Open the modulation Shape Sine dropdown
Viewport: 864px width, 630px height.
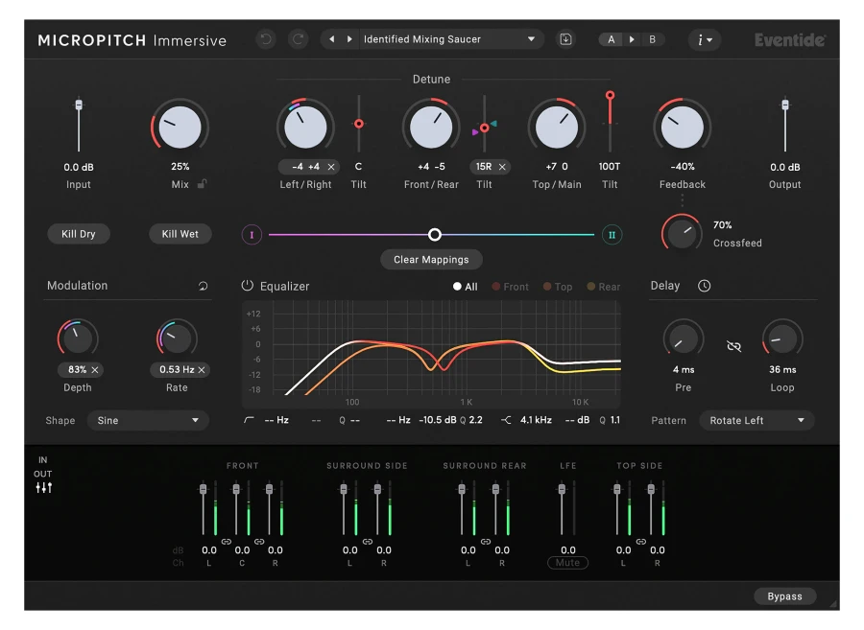point(148,420)
